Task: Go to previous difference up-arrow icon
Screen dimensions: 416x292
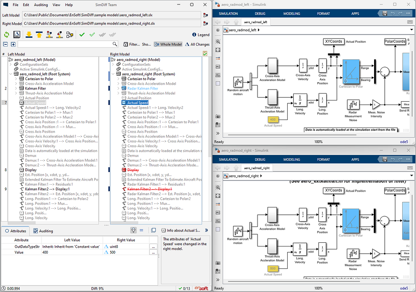Action: 39,35
